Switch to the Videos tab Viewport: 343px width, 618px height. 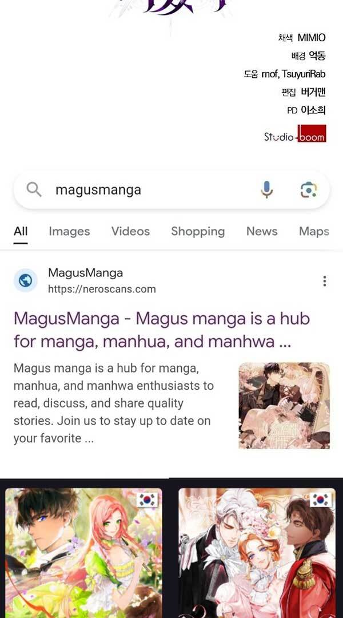[130, 231]
